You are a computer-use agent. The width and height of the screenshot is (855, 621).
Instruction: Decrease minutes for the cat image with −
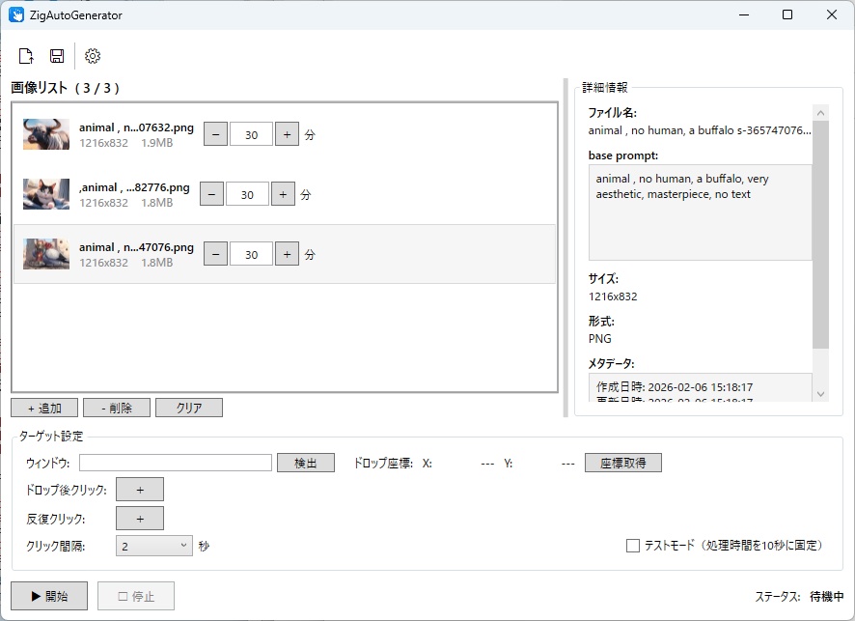click(211, 193)
